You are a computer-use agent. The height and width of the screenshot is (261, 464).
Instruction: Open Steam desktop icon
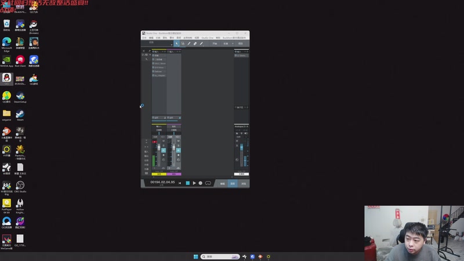coord(20,115)
